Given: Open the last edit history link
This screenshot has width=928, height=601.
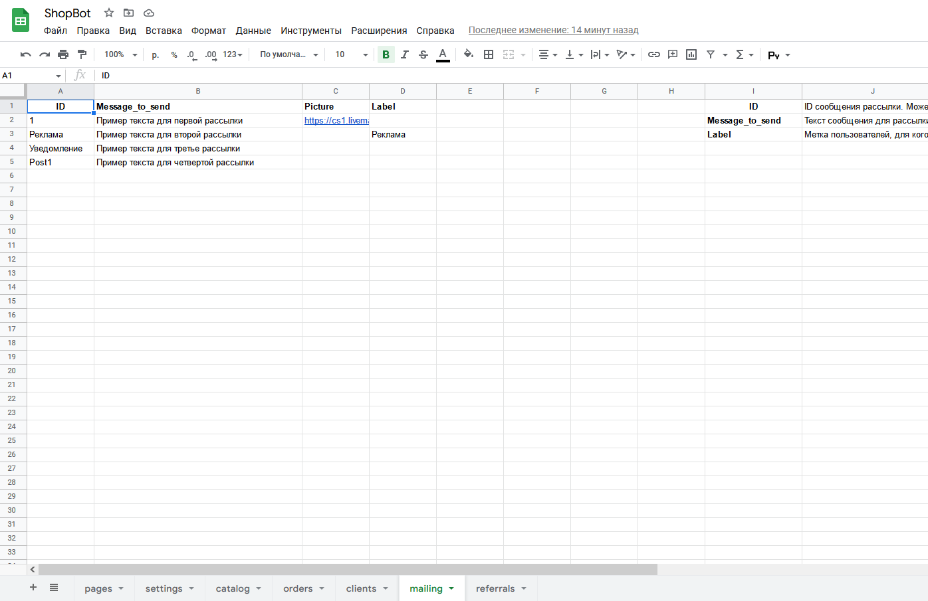Looking at the screenshot, I should pos(553,30).
